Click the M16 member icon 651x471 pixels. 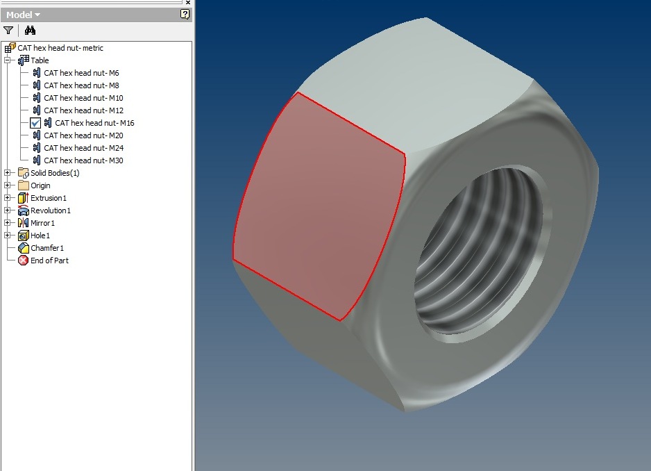[48, 123]
